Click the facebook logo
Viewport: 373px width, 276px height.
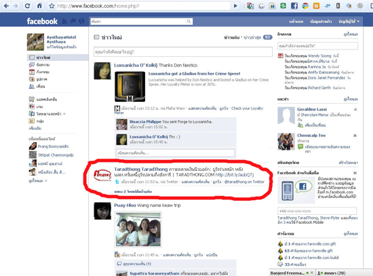point(42,21)
